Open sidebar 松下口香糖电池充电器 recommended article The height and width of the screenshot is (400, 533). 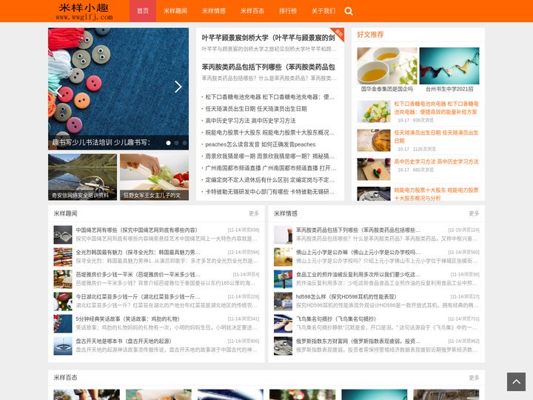436,107
